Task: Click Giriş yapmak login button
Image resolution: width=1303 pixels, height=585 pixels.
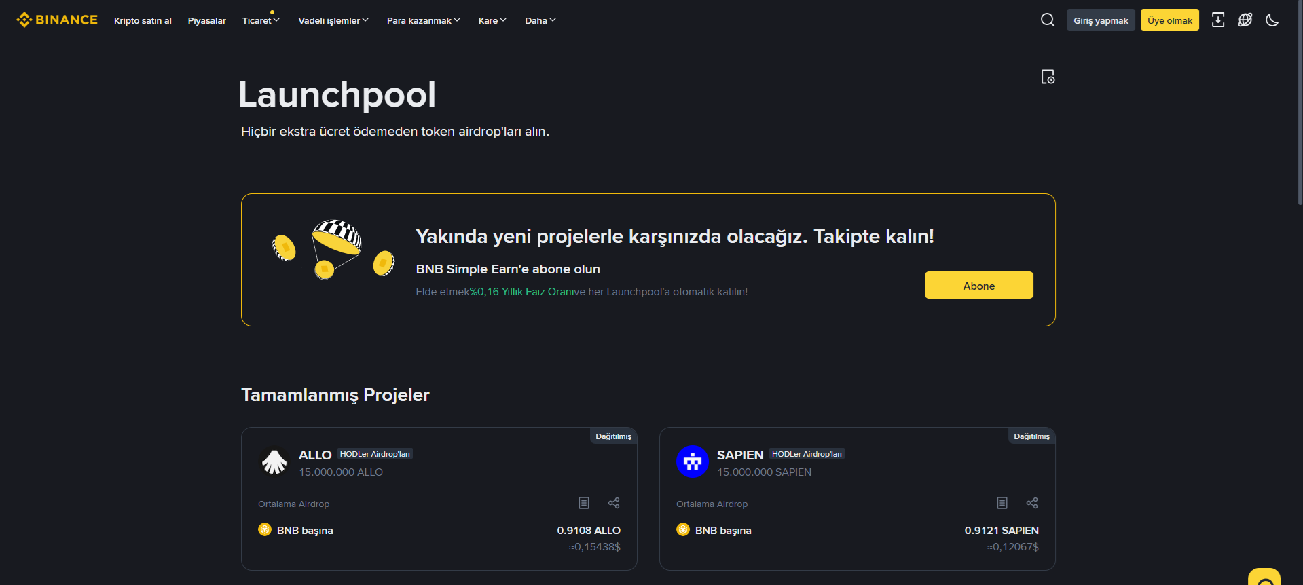Action: 1101,20
